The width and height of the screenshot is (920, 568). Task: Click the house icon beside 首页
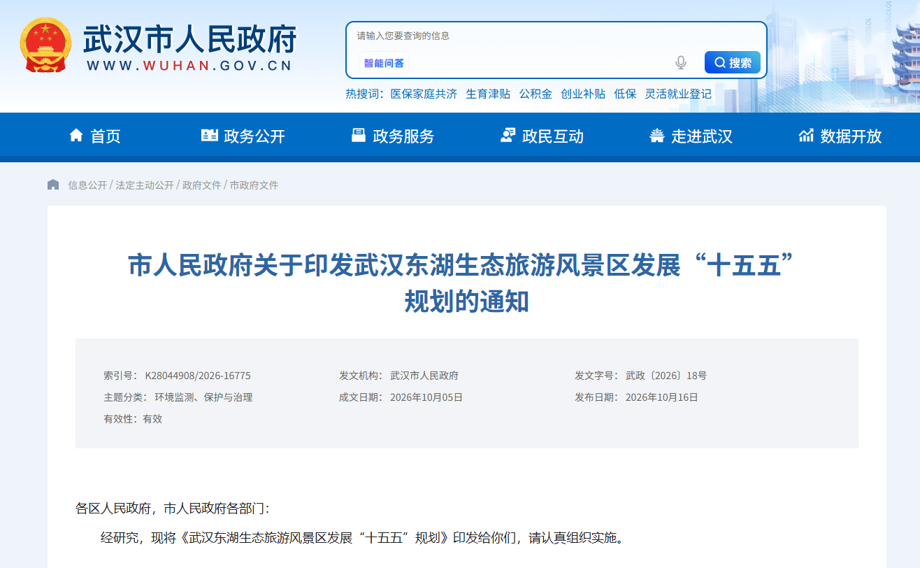[x=76, y=135]
